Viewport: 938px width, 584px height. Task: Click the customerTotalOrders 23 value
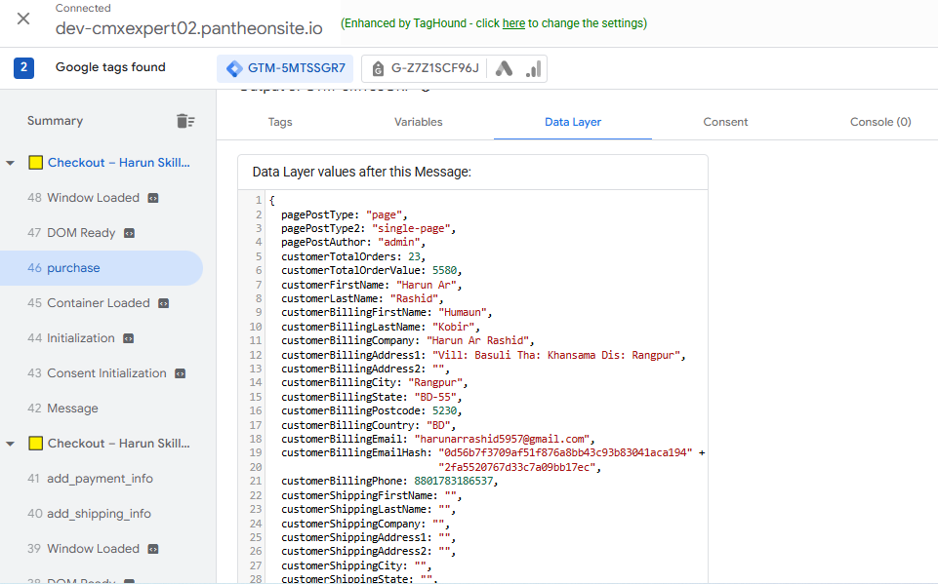coord(414,257)
